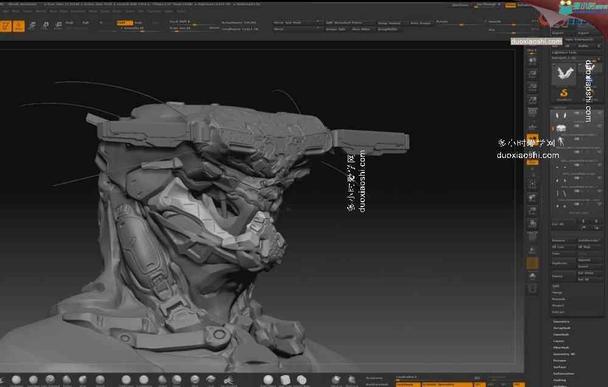
Task: Click the Mirror And Weld button
Action: coord(296,22)
